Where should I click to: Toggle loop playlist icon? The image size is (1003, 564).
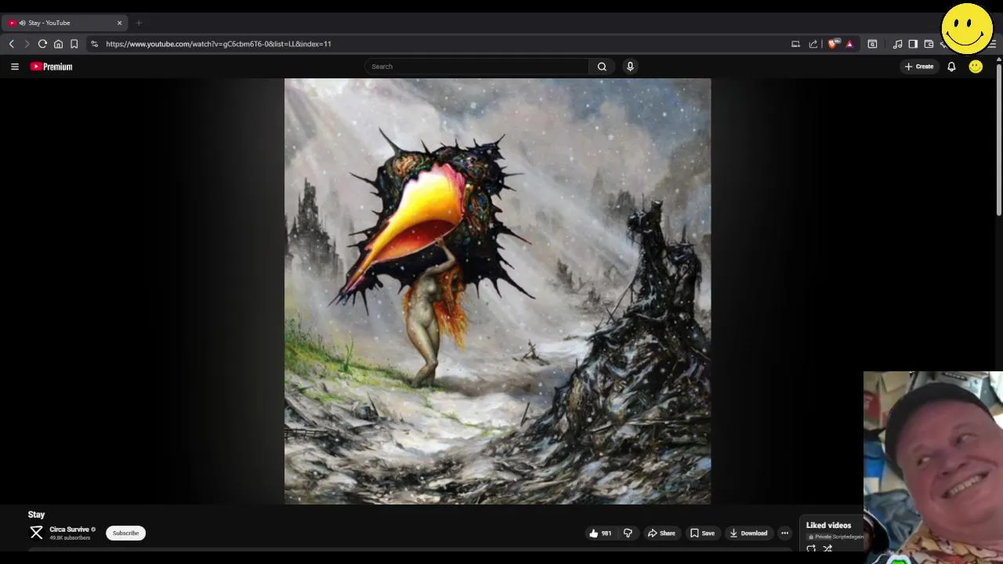pyautogui.click(x=811, y=549)
